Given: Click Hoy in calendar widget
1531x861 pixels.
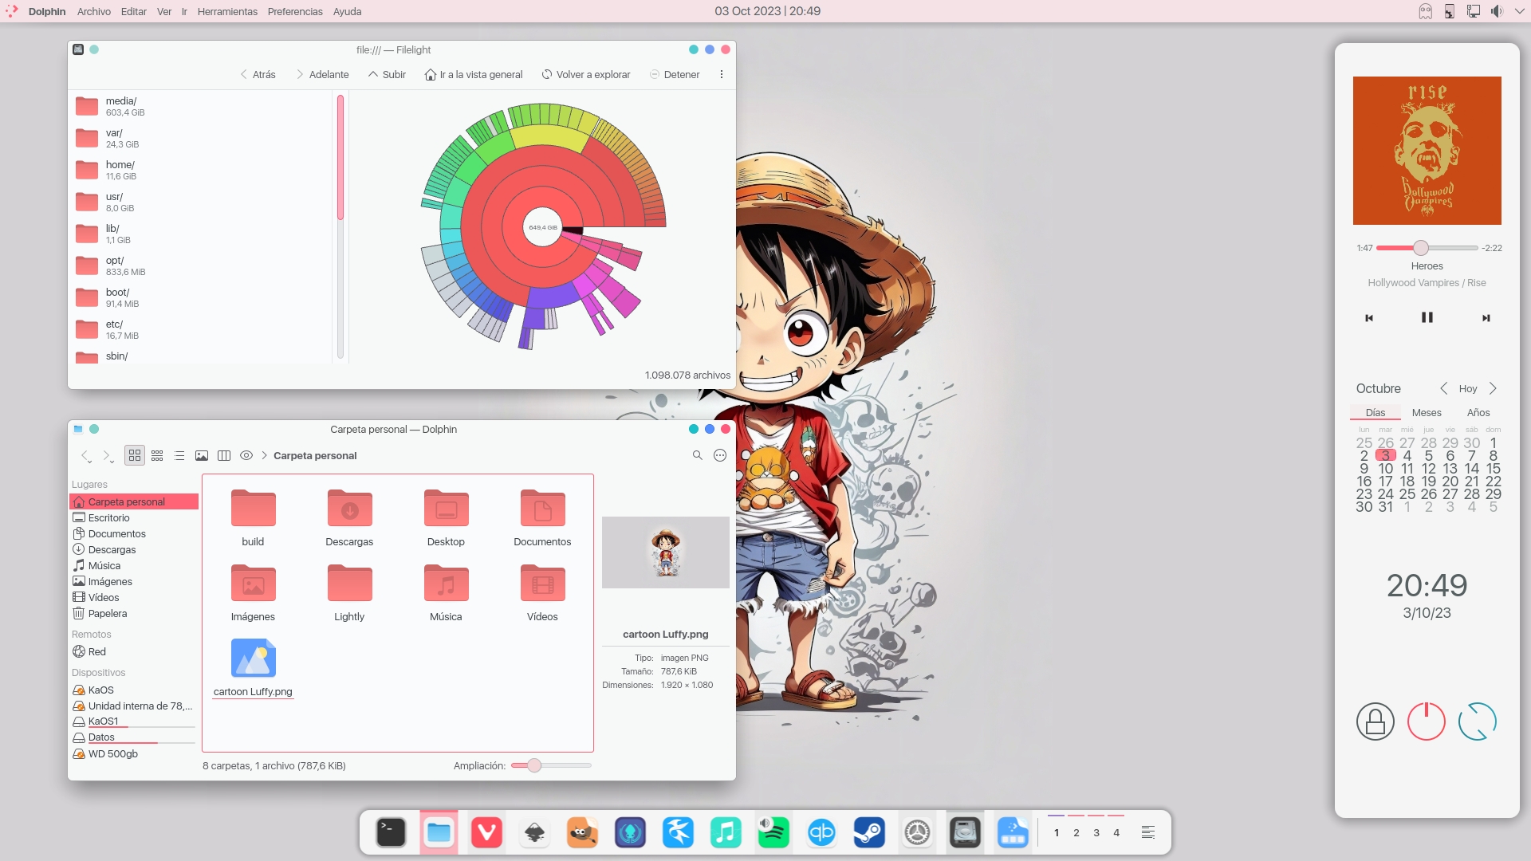Looking at the screenshot, I should tap(1468, 388).
